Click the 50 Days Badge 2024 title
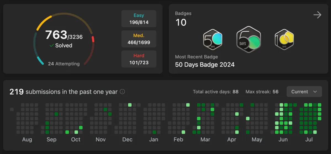This screenshot has width=331, height=154. (205, 65)
